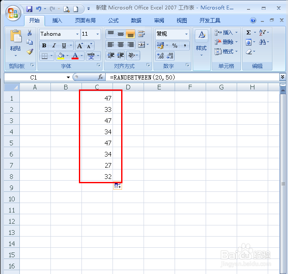Image resolution: width=288 pixels, height=274 pixels.
Task: Open the 字体 dialog launcher
Action: click(x=99, y=65)
